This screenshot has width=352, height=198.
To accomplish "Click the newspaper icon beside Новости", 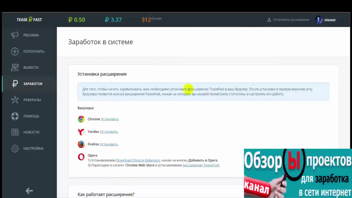I will [x=15, y=132].
